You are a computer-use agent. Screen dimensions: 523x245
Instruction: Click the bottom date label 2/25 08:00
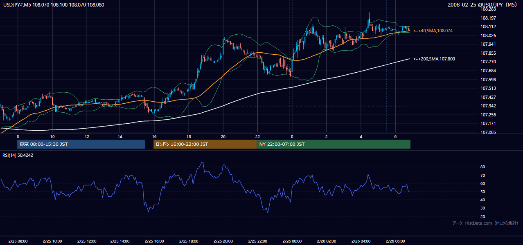(x=18, y=241)
